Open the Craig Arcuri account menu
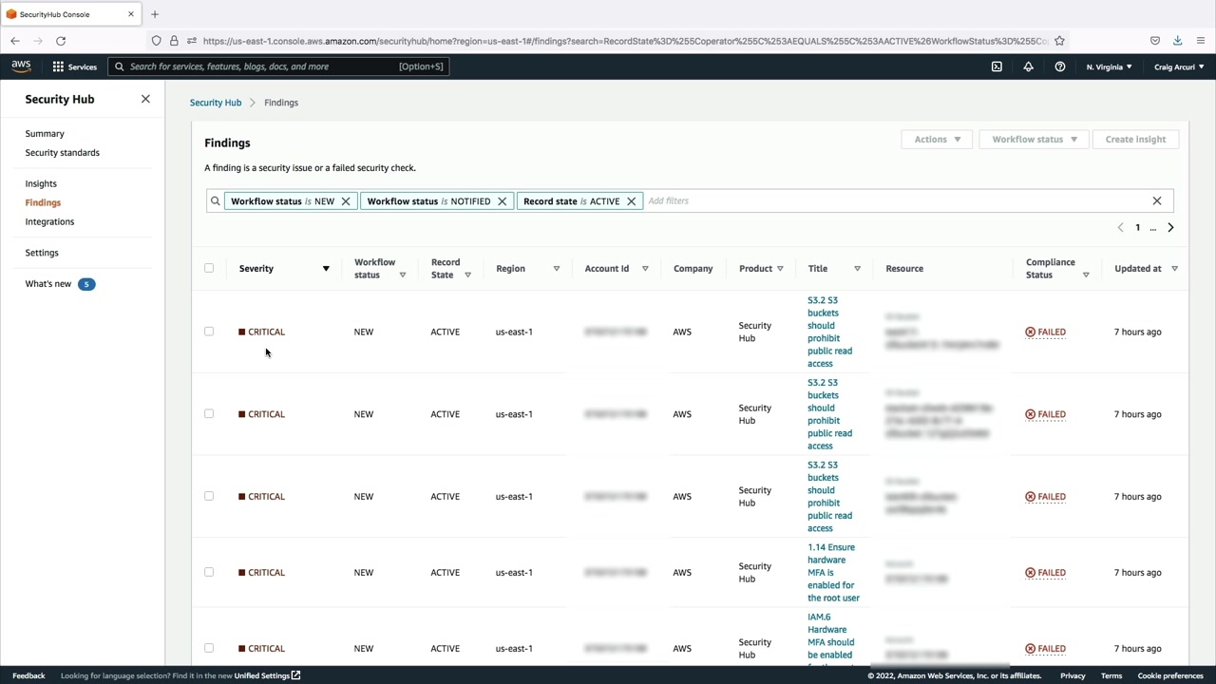1216x684 pixels. click(x=1179, y=66)
